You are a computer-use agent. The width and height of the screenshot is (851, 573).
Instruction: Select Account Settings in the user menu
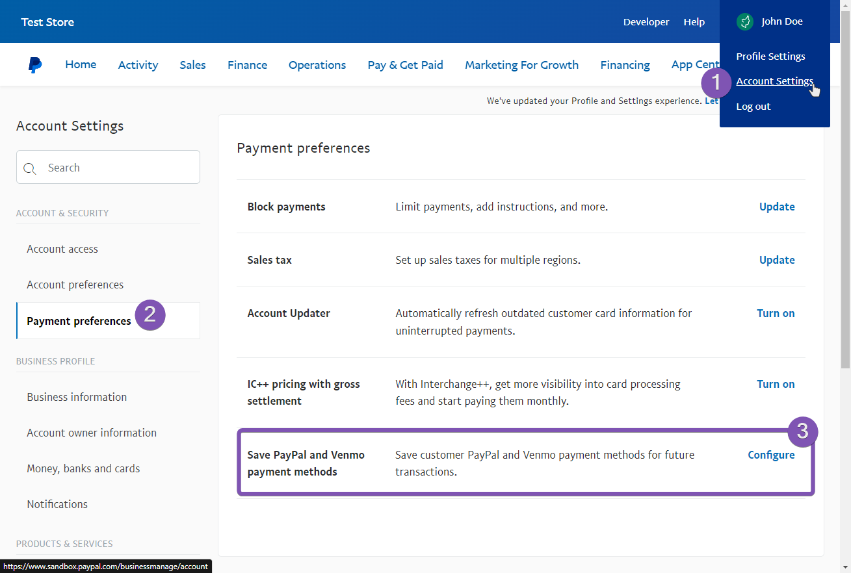(x=774, y=81)
